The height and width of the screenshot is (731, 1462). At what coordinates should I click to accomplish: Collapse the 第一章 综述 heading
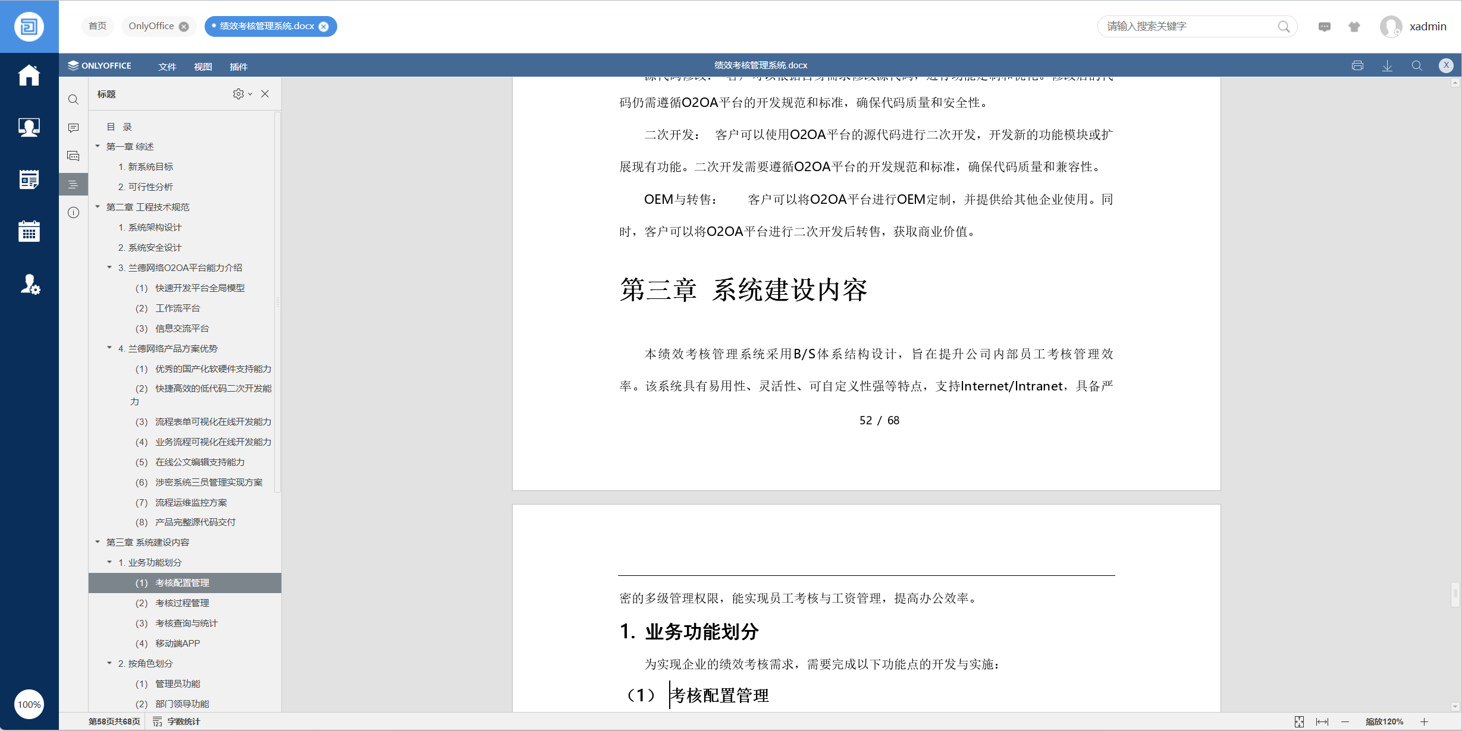point(98,146)
